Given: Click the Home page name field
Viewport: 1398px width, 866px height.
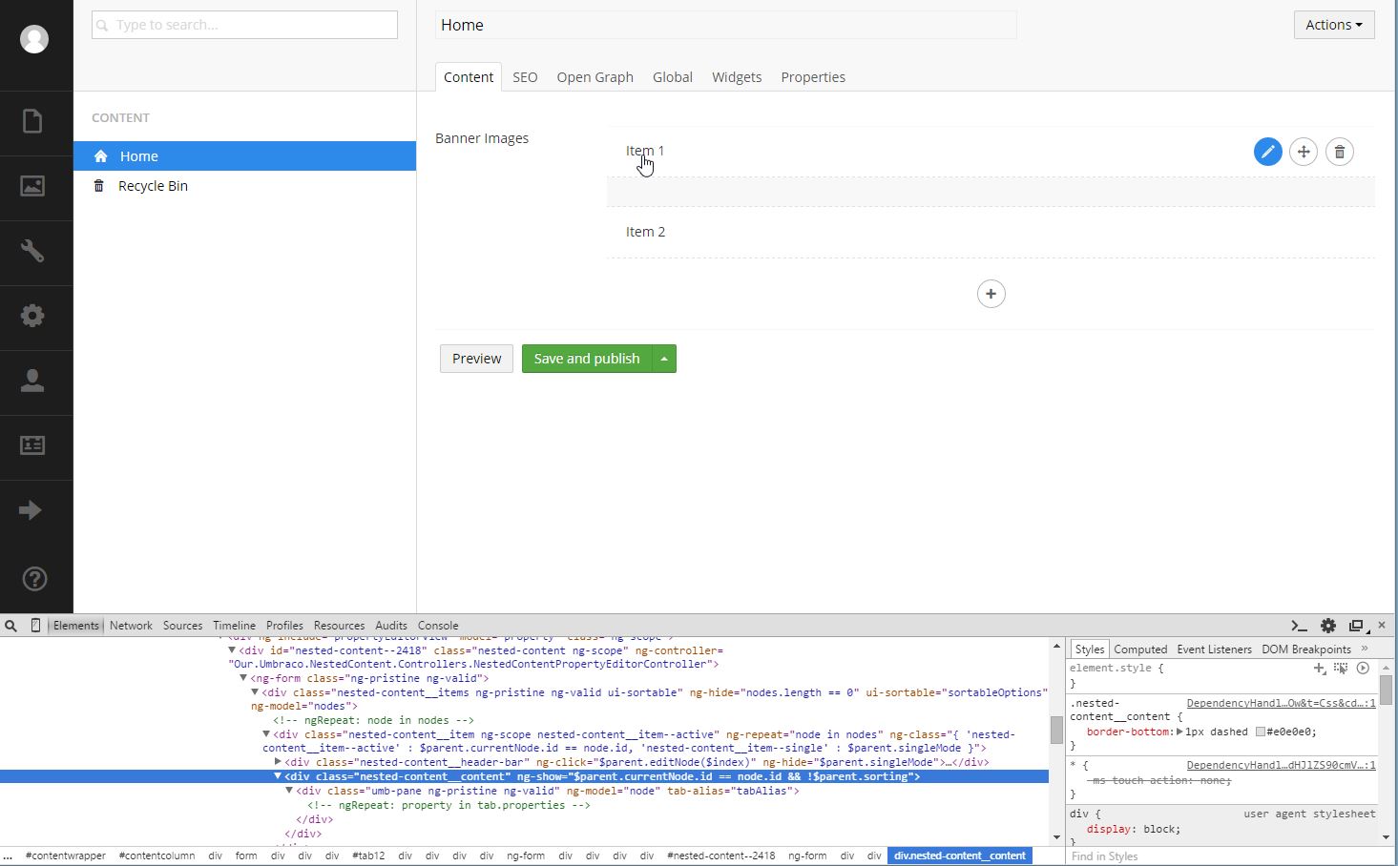Looking at the screenshot, I should (725, 25).
